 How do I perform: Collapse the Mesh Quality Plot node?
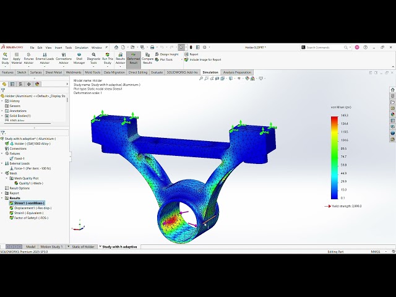click(7, 178)
